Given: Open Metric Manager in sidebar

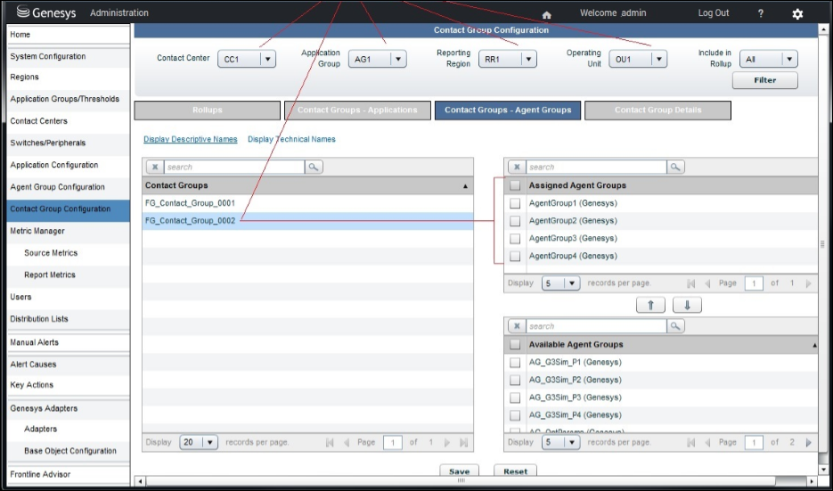Looking at the screenshot, I should coord(37,231).
